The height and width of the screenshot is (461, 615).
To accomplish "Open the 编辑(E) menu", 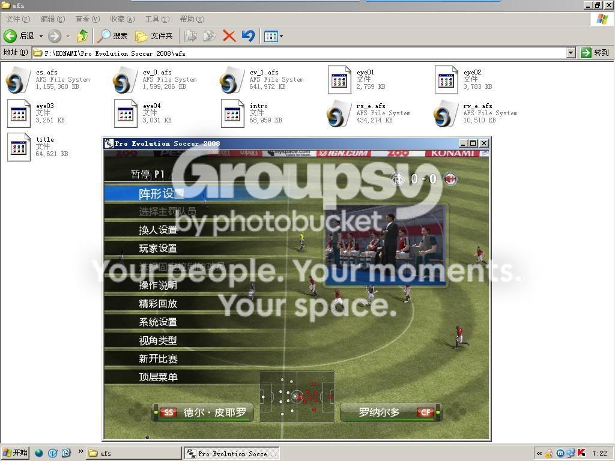I will (x=53, y=19).
